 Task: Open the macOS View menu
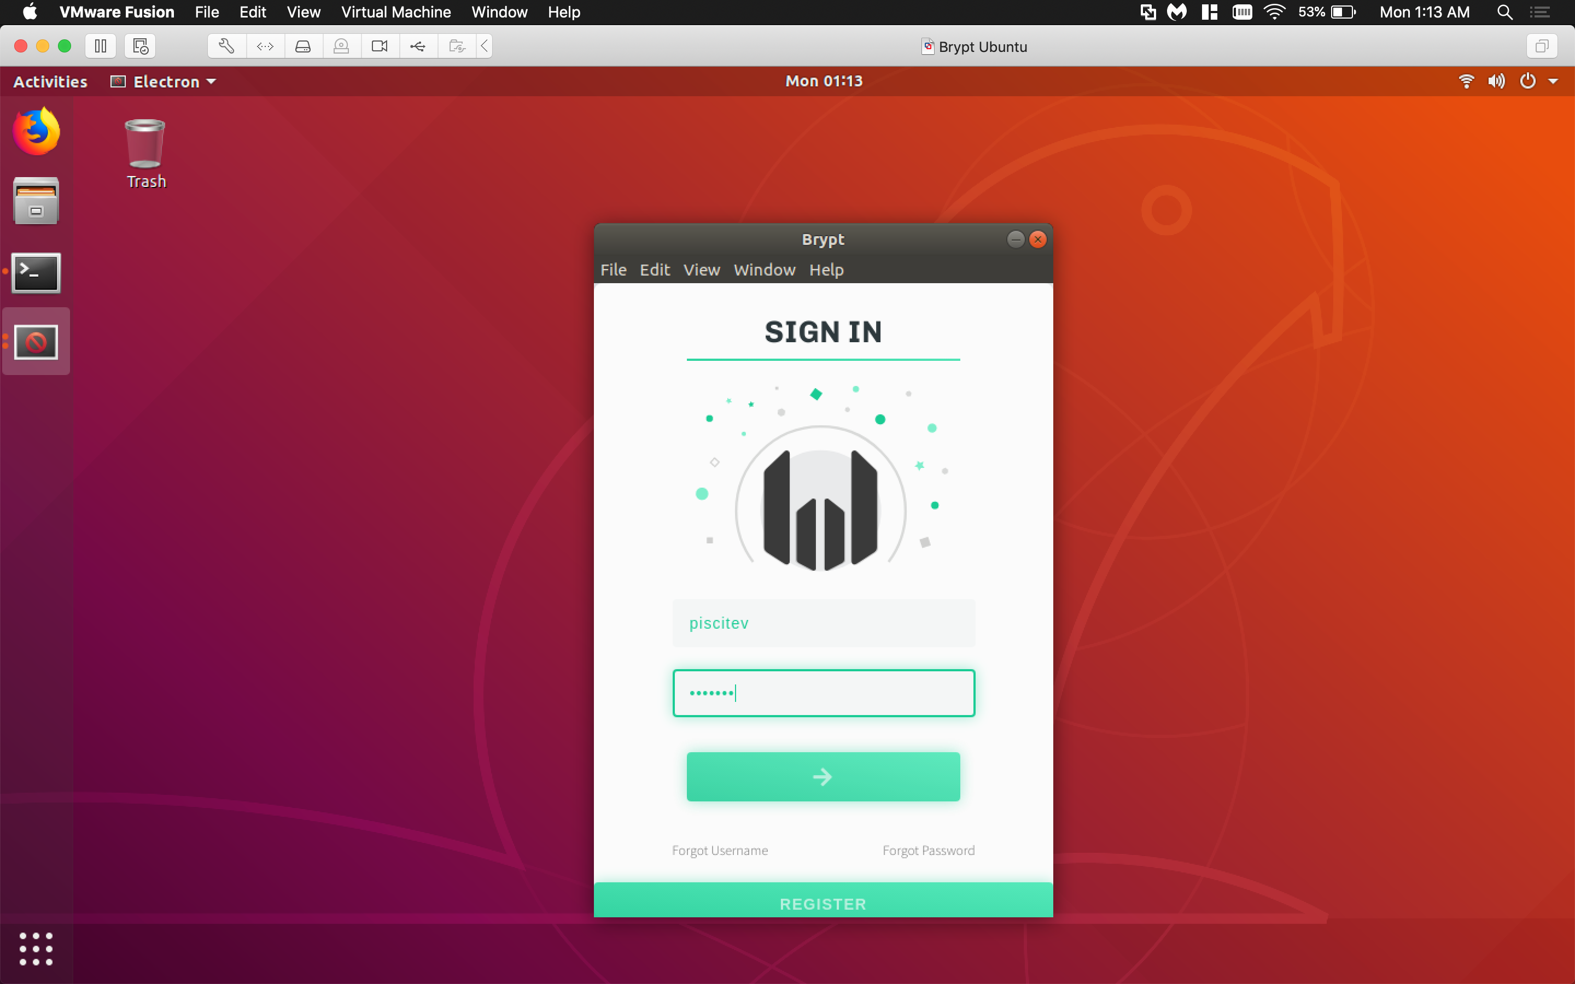coord(304,11)
